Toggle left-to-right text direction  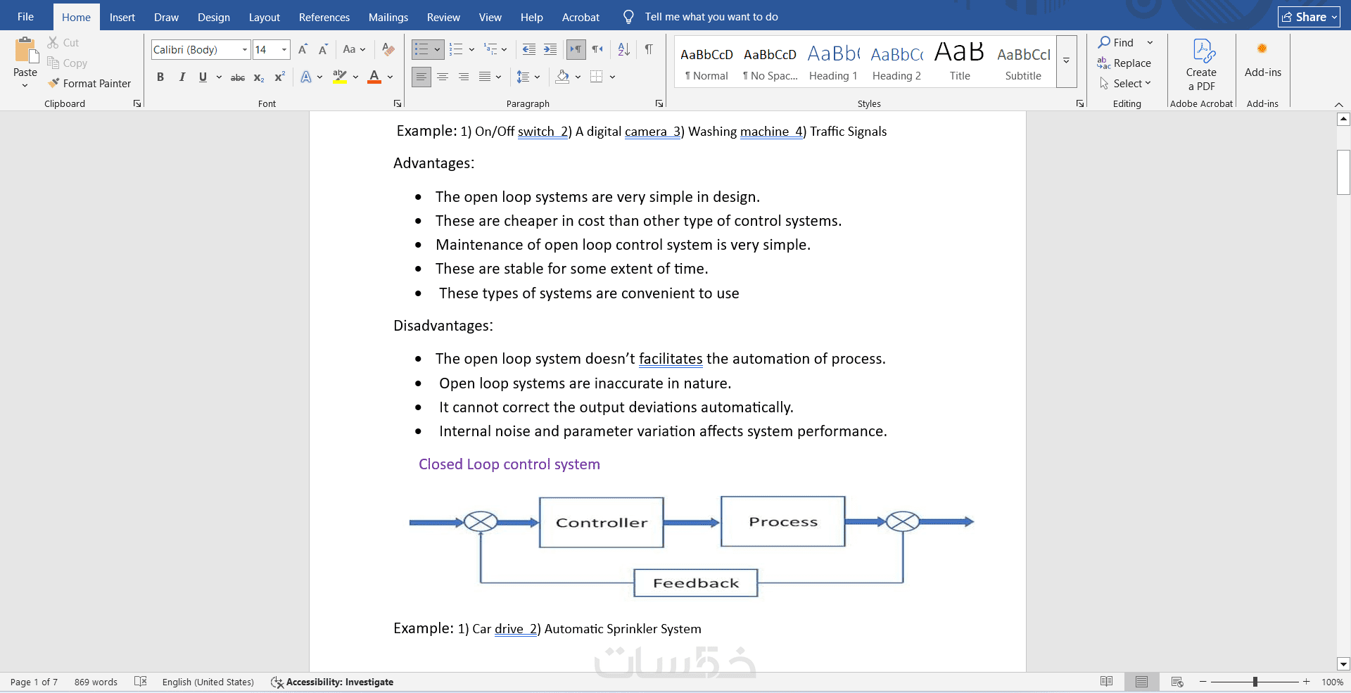tap(576, 49)
